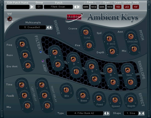Image resolution: width=151 pixels, height=118 pixels.
Task: Click the effect Base knob
Action: [x=83, y=95]
